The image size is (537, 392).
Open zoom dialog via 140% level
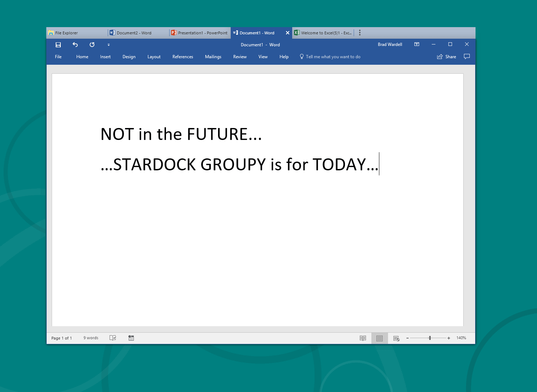click(461, 338)
